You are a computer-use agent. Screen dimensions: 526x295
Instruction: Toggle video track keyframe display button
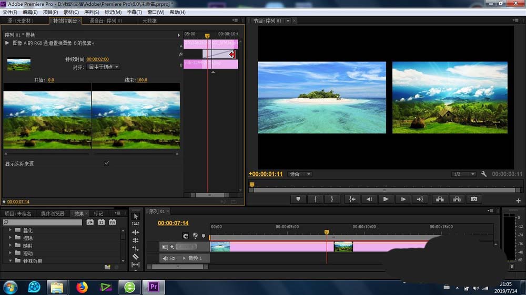point(172,247)
